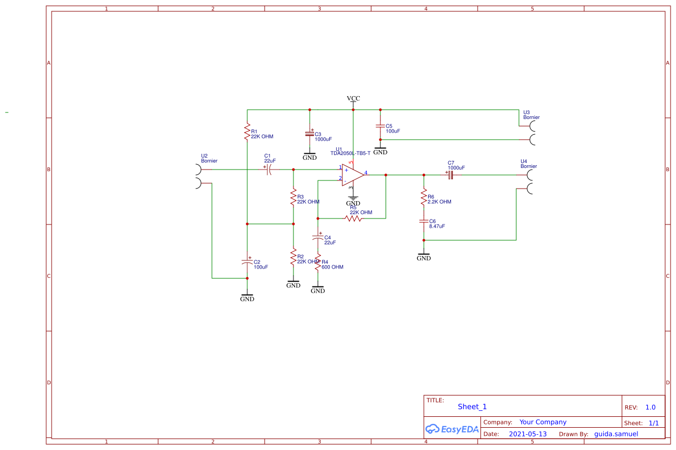Screen dimensions: 676x450
Task: Click the junction dot on VCC rail
Action: 353,110
